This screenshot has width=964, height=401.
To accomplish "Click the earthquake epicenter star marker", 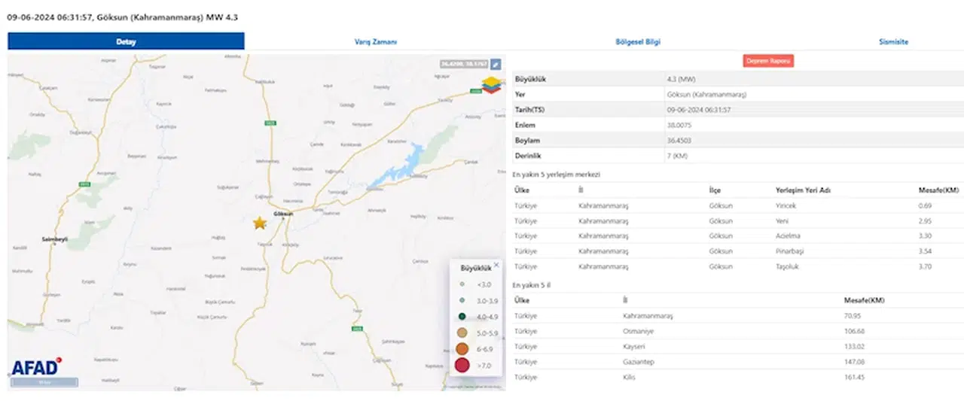I will click(x=260, y=223).
